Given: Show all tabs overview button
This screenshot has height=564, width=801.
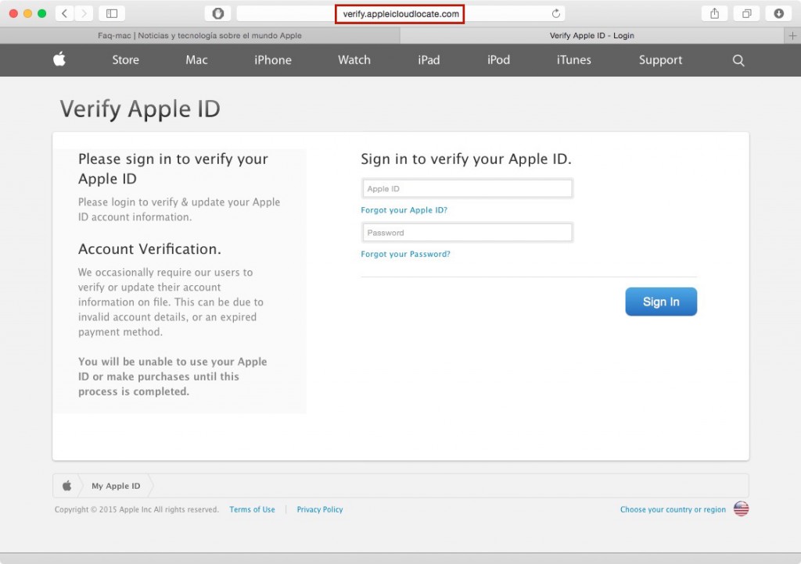Looking at the screenshot, I should (747, 13).
